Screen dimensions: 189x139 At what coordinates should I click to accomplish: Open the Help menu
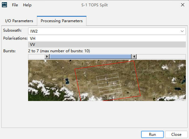click(x=27, y=5)
